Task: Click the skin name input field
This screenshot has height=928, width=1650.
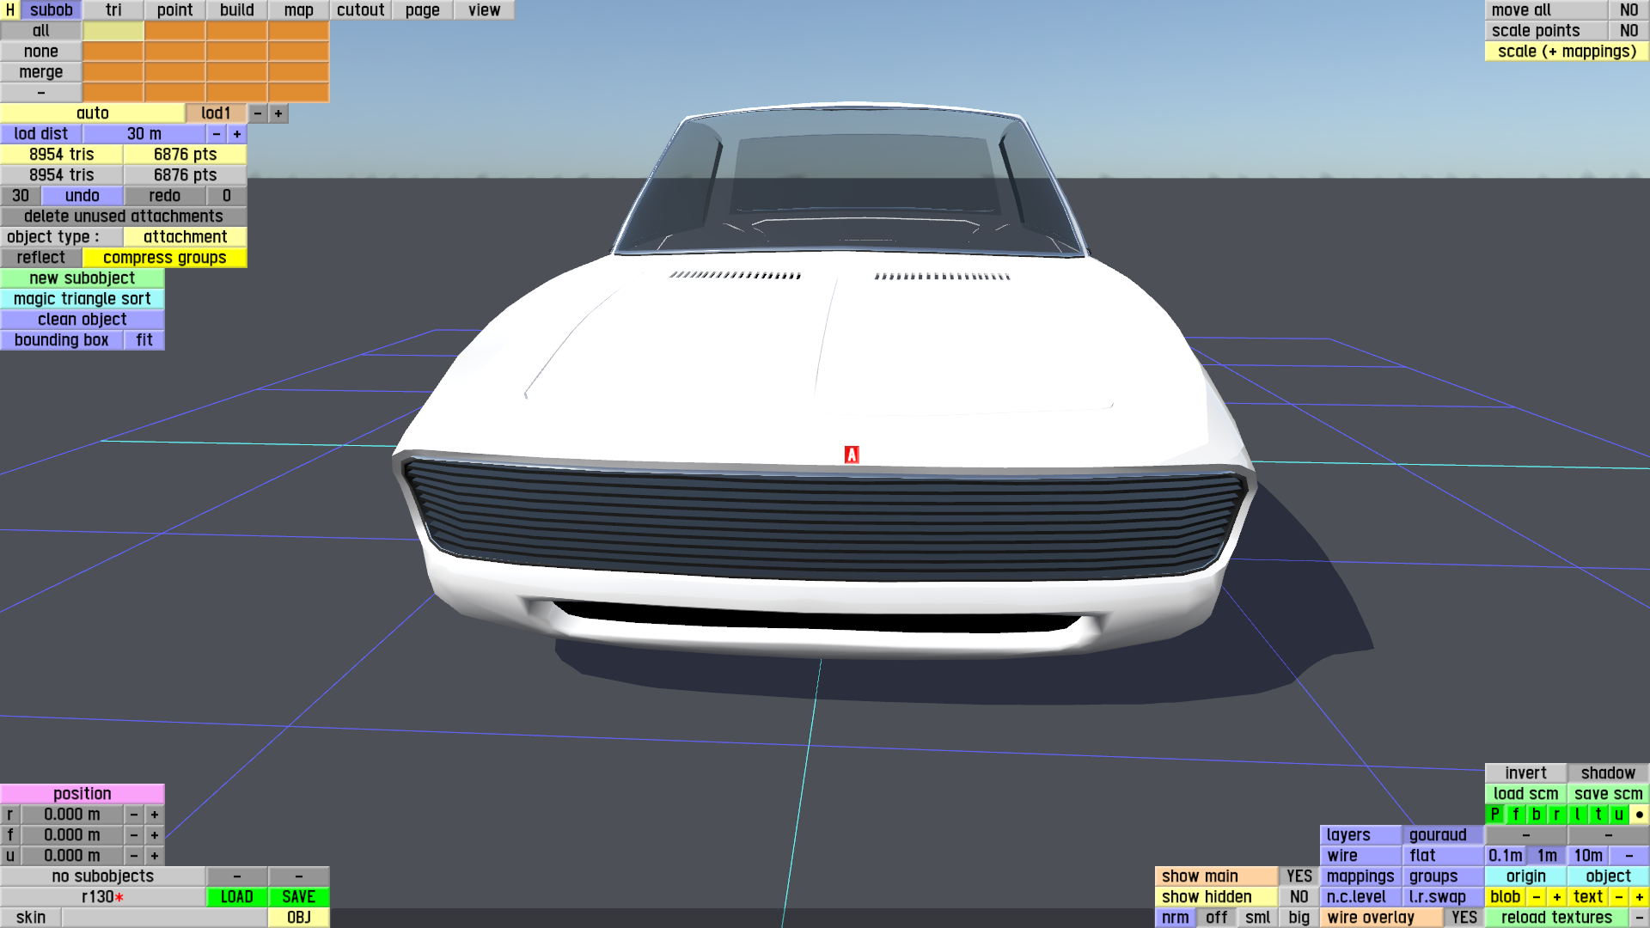Action: click(164, 918)
